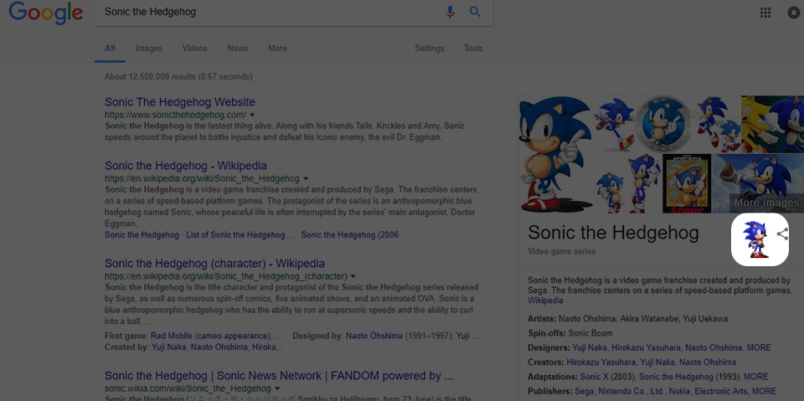
Task: Click the Google logo
Action: pyautogui.click(x=46, y=13)
